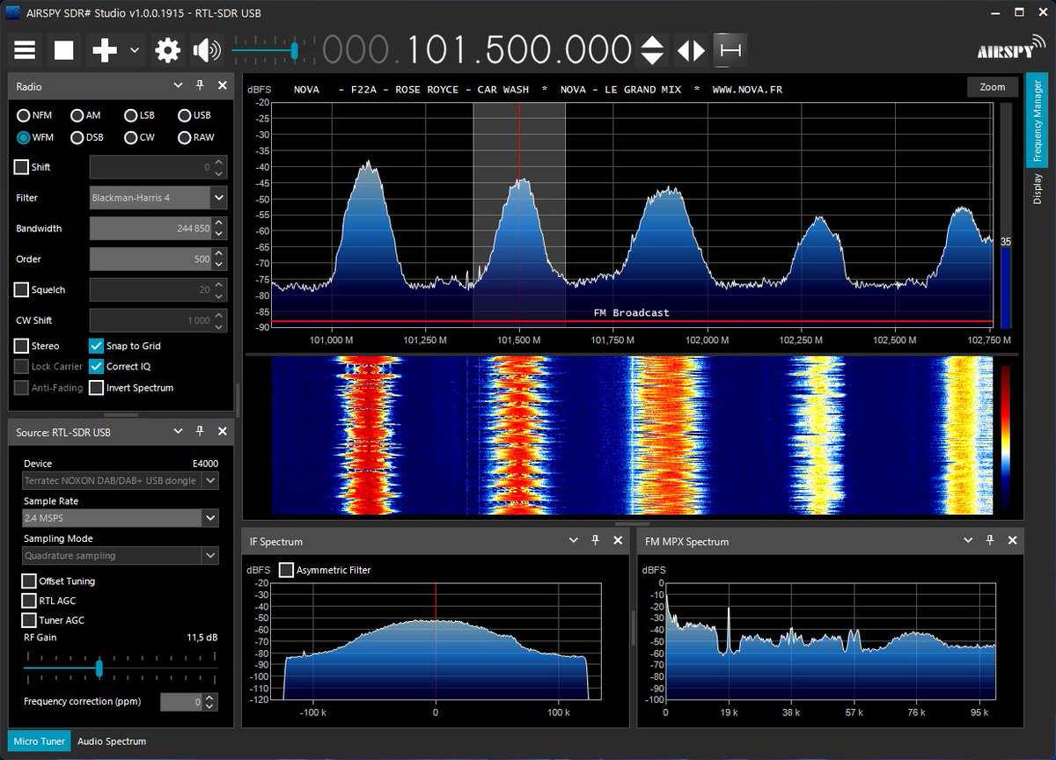Click the Zoom button on the spectrum
The height and width of the screenshot is (760, 1056).
click(x=993, y=87)
